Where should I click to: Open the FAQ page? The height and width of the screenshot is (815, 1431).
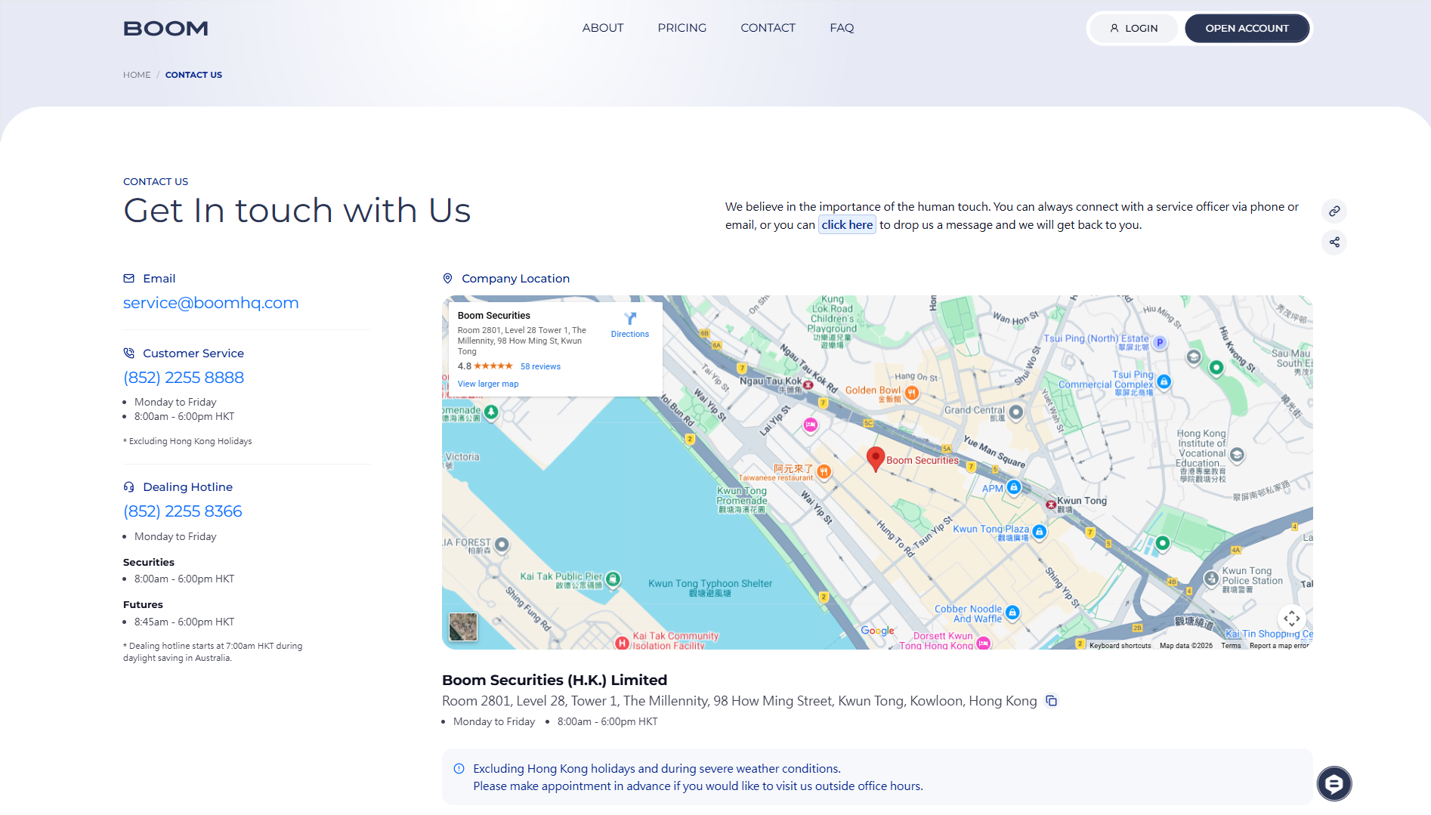[x=842, y=28]
